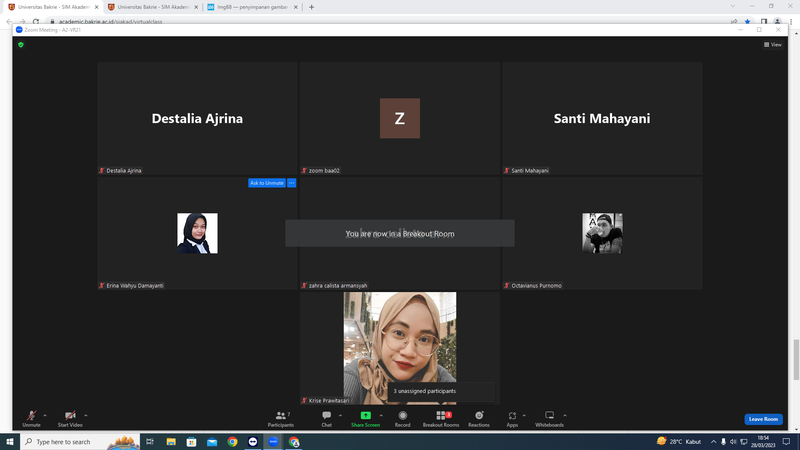The height and width of the screenshot is (450, 800).
Task: Close the ImgBB browser tab
Action: pos(296,7)
